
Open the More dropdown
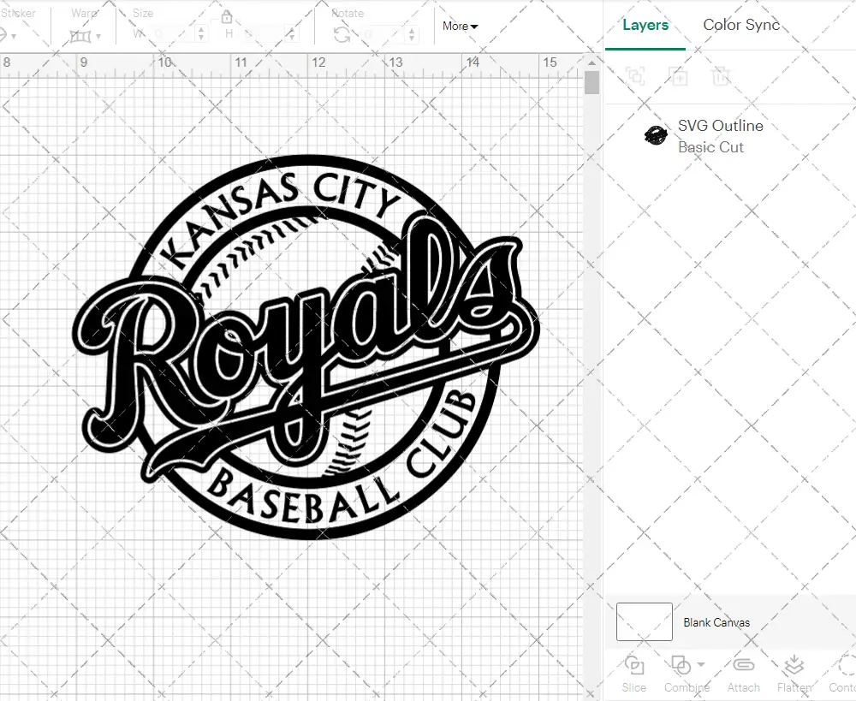point(460,27)
